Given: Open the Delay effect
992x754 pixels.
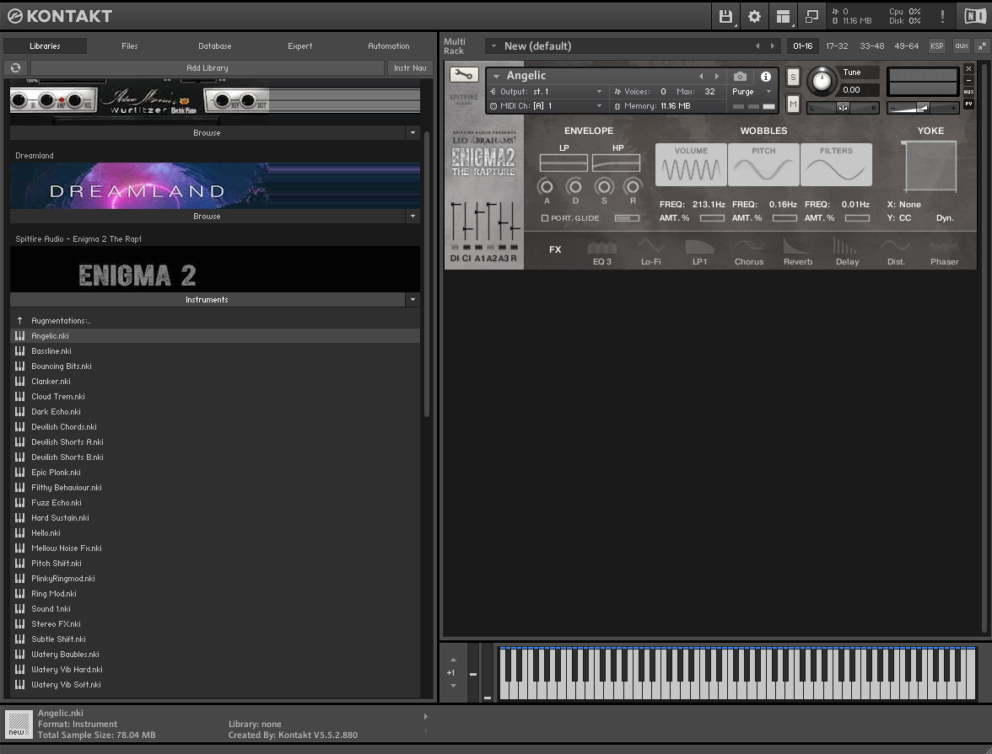Looking at the screenshot, I should point(847,253).
